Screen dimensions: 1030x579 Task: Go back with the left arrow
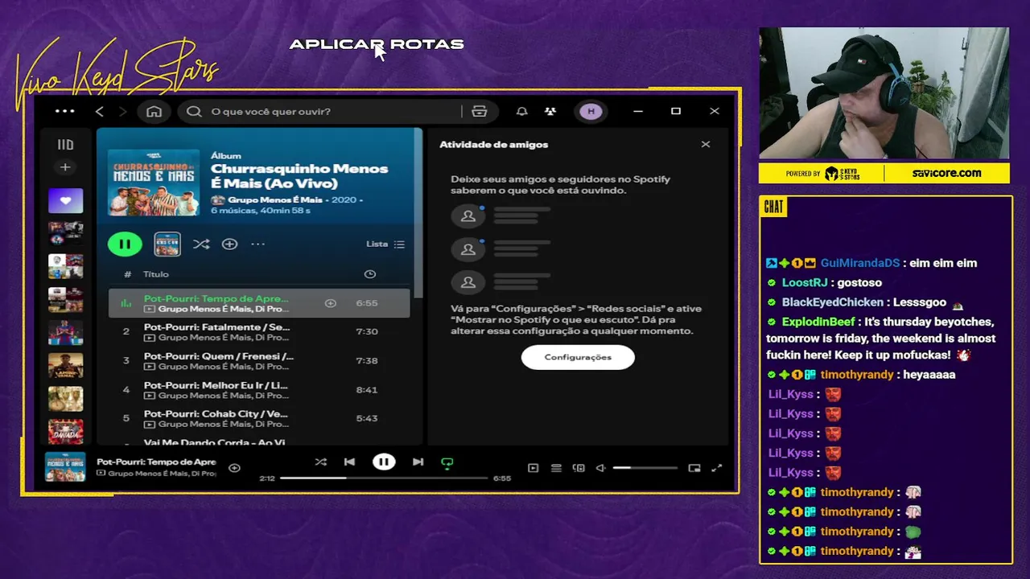click(100, 111)
